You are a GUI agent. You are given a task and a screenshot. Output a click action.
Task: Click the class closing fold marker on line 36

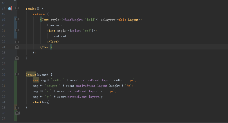[x=17, y=113]
